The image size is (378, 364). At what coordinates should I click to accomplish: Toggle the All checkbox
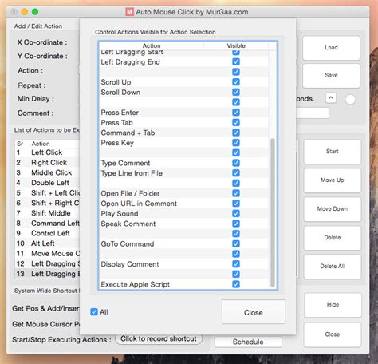click(94, 312)
